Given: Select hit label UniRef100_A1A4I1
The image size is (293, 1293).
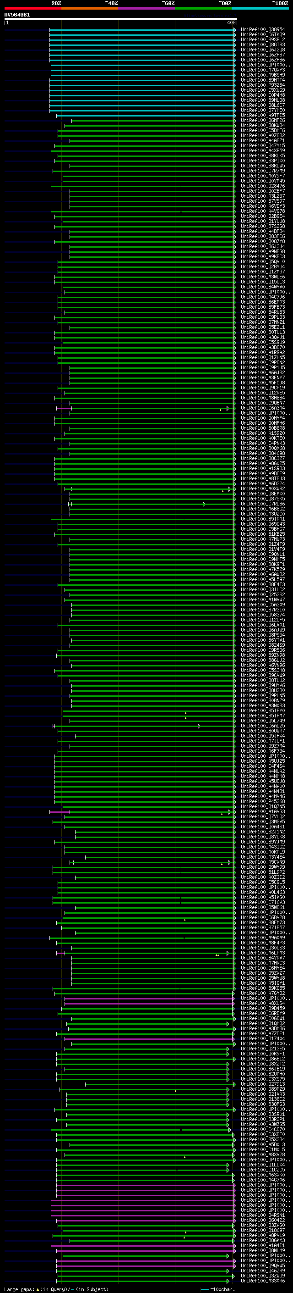Looking at the screenshot, I should (x=262, y=1245).
